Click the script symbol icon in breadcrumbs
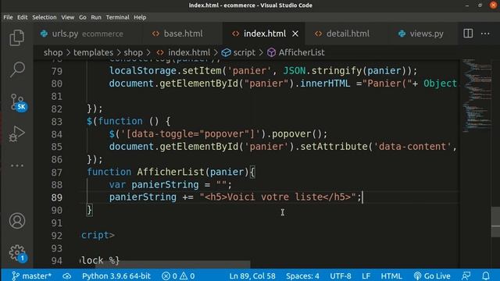The width and height of the screenshot is (500, 281). (226, 52)
